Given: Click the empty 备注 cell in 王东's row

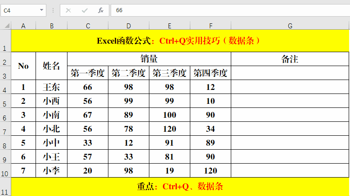Looking at the screenshot, I should coord(290,87).
